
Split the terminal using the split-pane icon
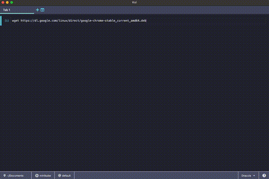coord(43,9)
